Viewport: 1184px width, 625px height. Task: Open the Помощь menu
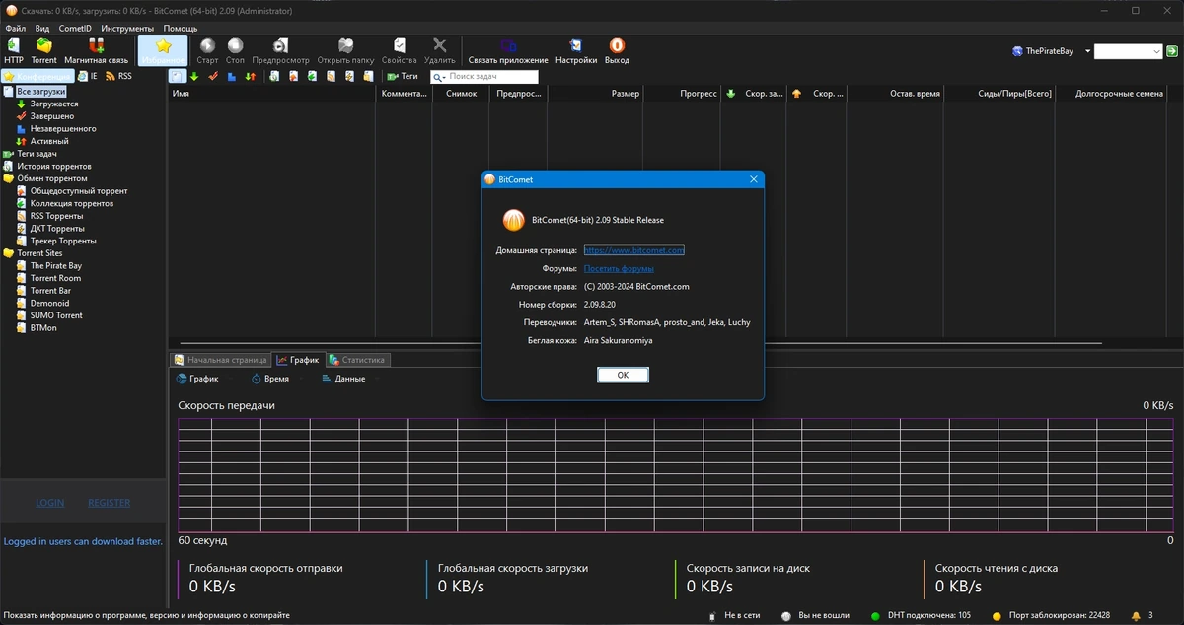coord(181,29)
